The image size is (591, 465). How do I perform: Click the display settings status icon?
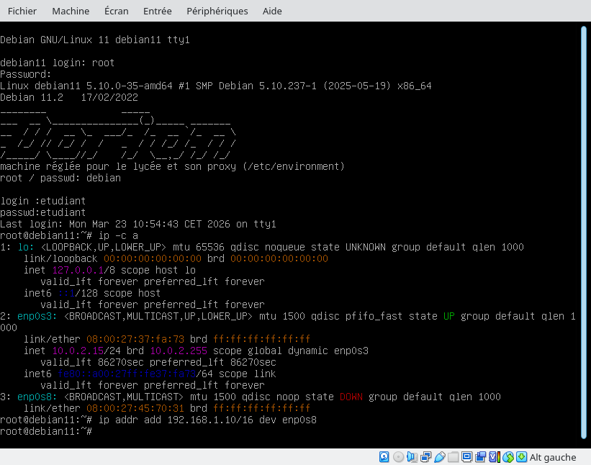[x=466, y=457]
